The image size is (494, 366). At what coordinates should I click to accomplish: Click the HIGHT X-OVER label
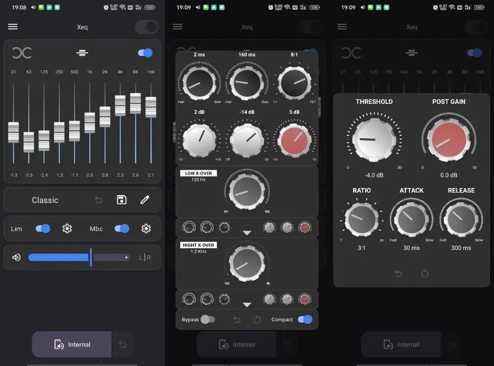click(x=199, y=245)
